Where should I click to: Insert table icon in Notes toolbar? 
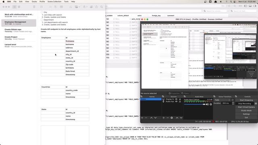pyautogui.click(x=61, y=7)
